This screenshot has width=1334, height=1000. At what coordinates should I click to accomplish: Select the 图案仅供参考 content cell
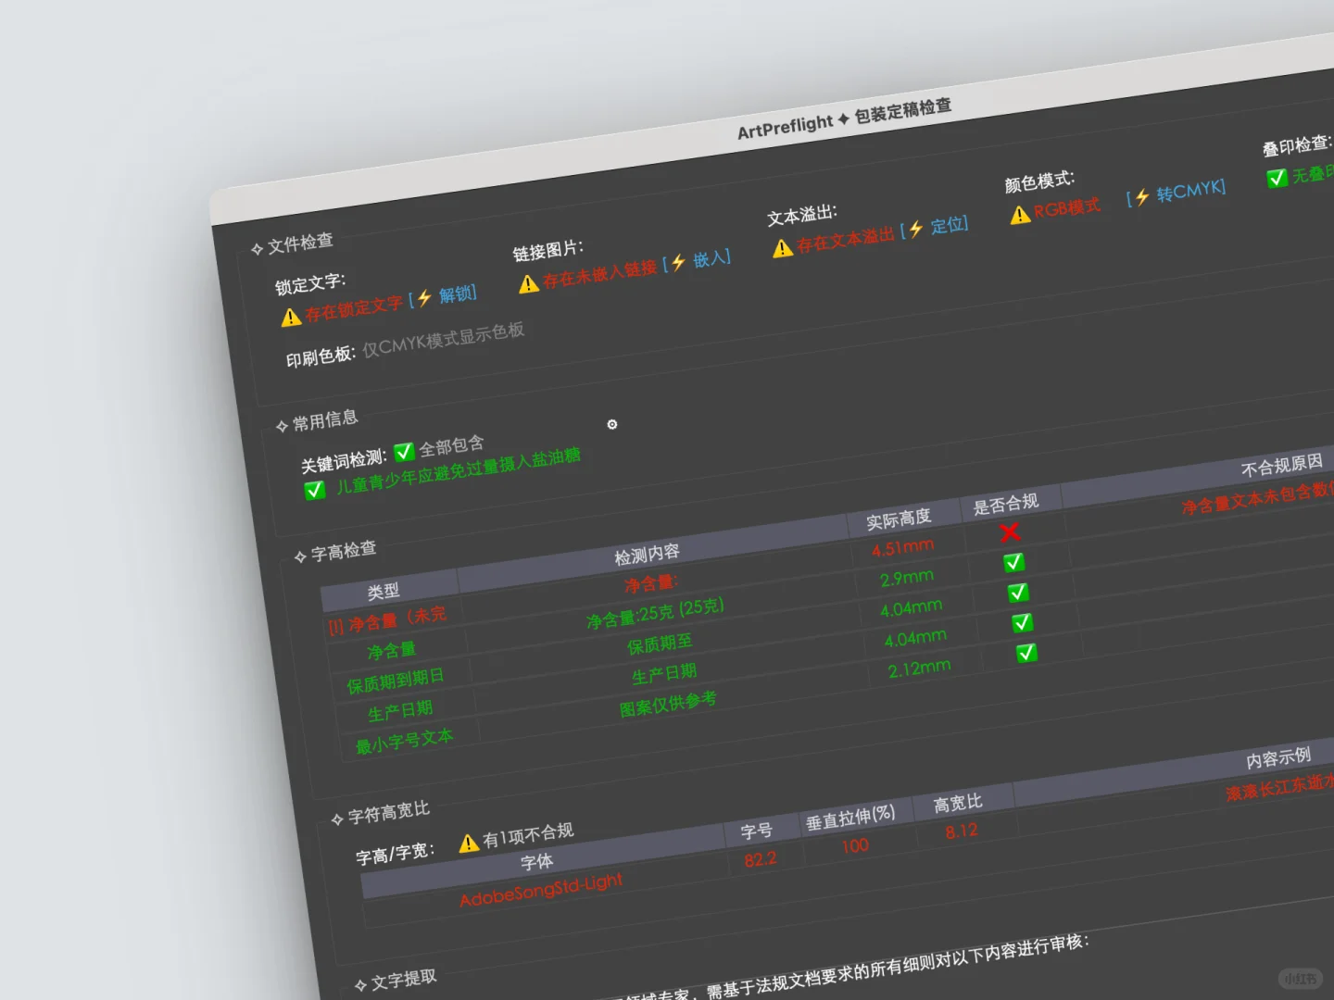coord(668,704)
